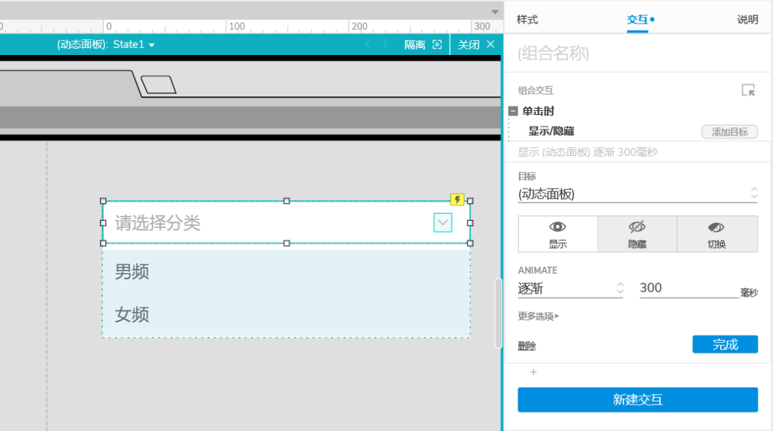Image resolution: width=773 pixels, height=431 pixels.
Task: Choose the 隐藏 crossed-eye option
Action: click(637, 234)
